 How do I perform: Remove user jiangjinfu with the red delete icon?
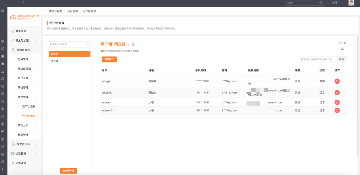[337, 93]
